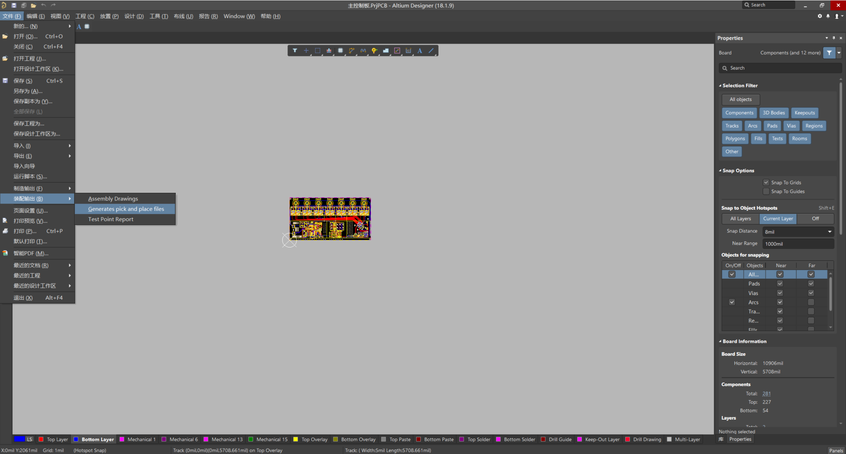Choose Generates pick and place files
The width and height of the screenshot is (846, 454).
pos(126,209)
